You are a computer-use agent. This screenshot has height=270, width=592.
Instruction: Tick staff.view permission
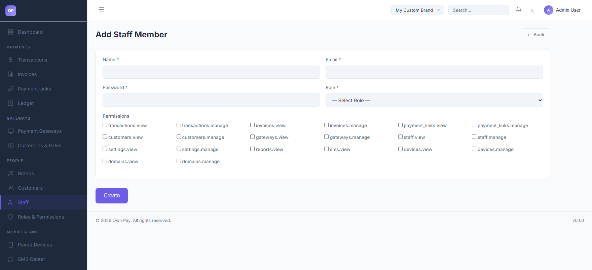click(x=401, y=137)
